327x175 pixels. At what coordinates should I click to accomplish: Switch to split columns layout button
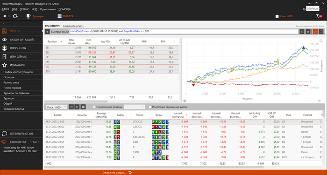321,32
